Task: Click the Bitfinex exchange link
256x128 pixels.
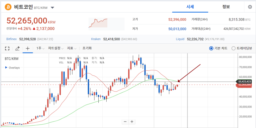Action: [x=12, y=39]
